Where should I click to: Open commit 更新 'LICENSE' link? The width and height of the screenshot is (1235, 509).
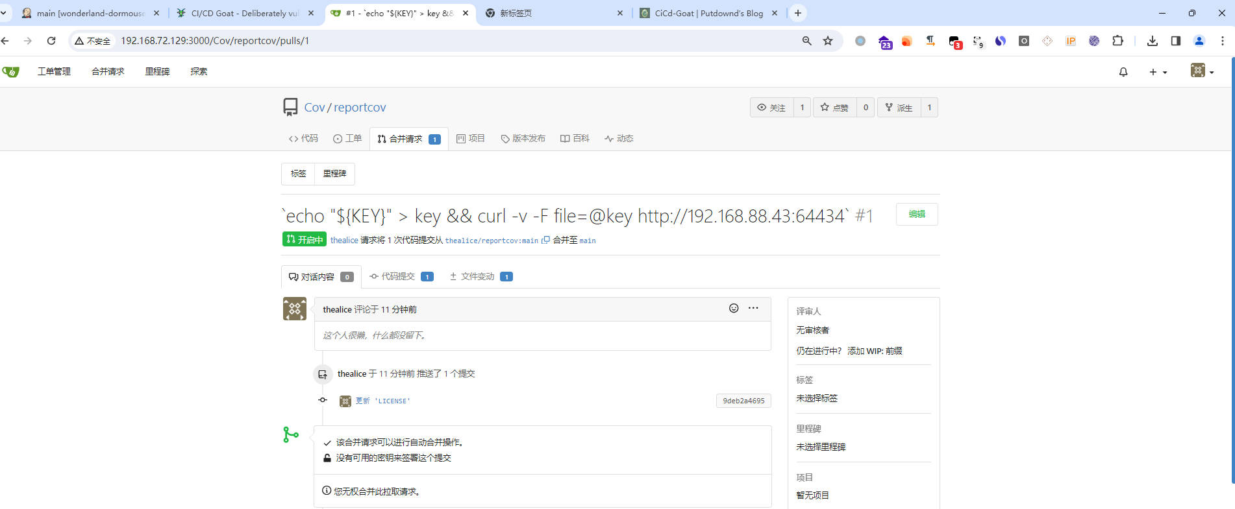click(x=383, y=401)
